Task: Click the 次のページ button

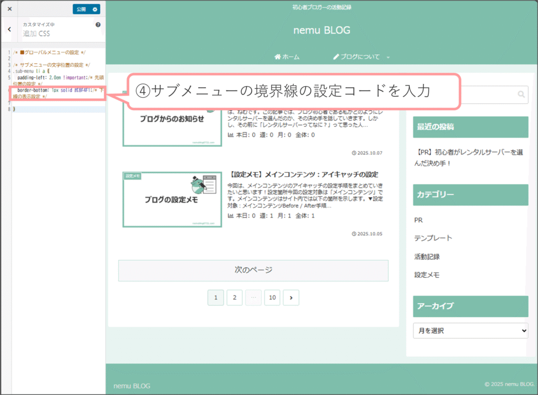Action: pyautogui.click(x=253, y=271)
